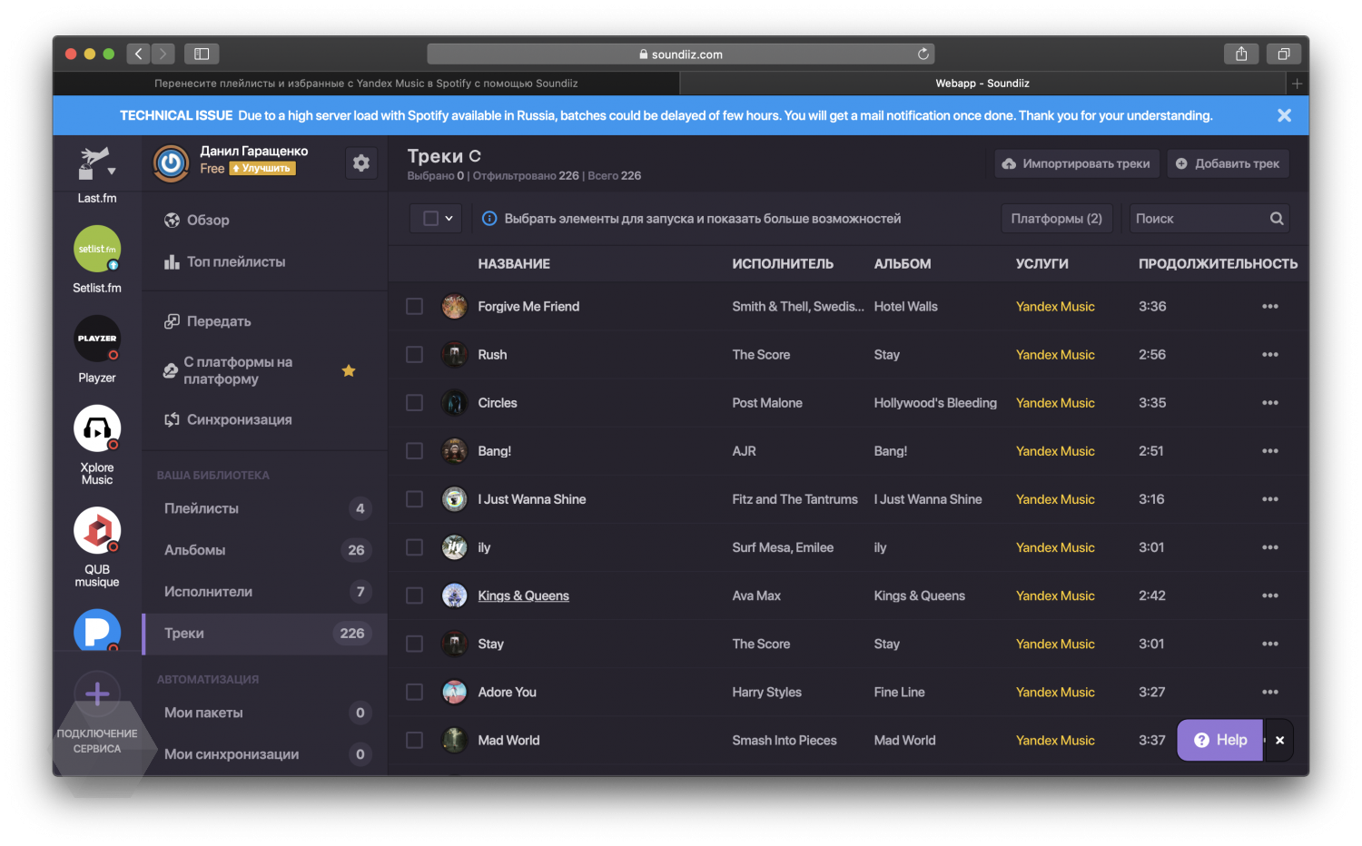The height and width of the screenshot is (846, 1362).
Task: Select the Adore You checkbox
Action: point(414,692)
